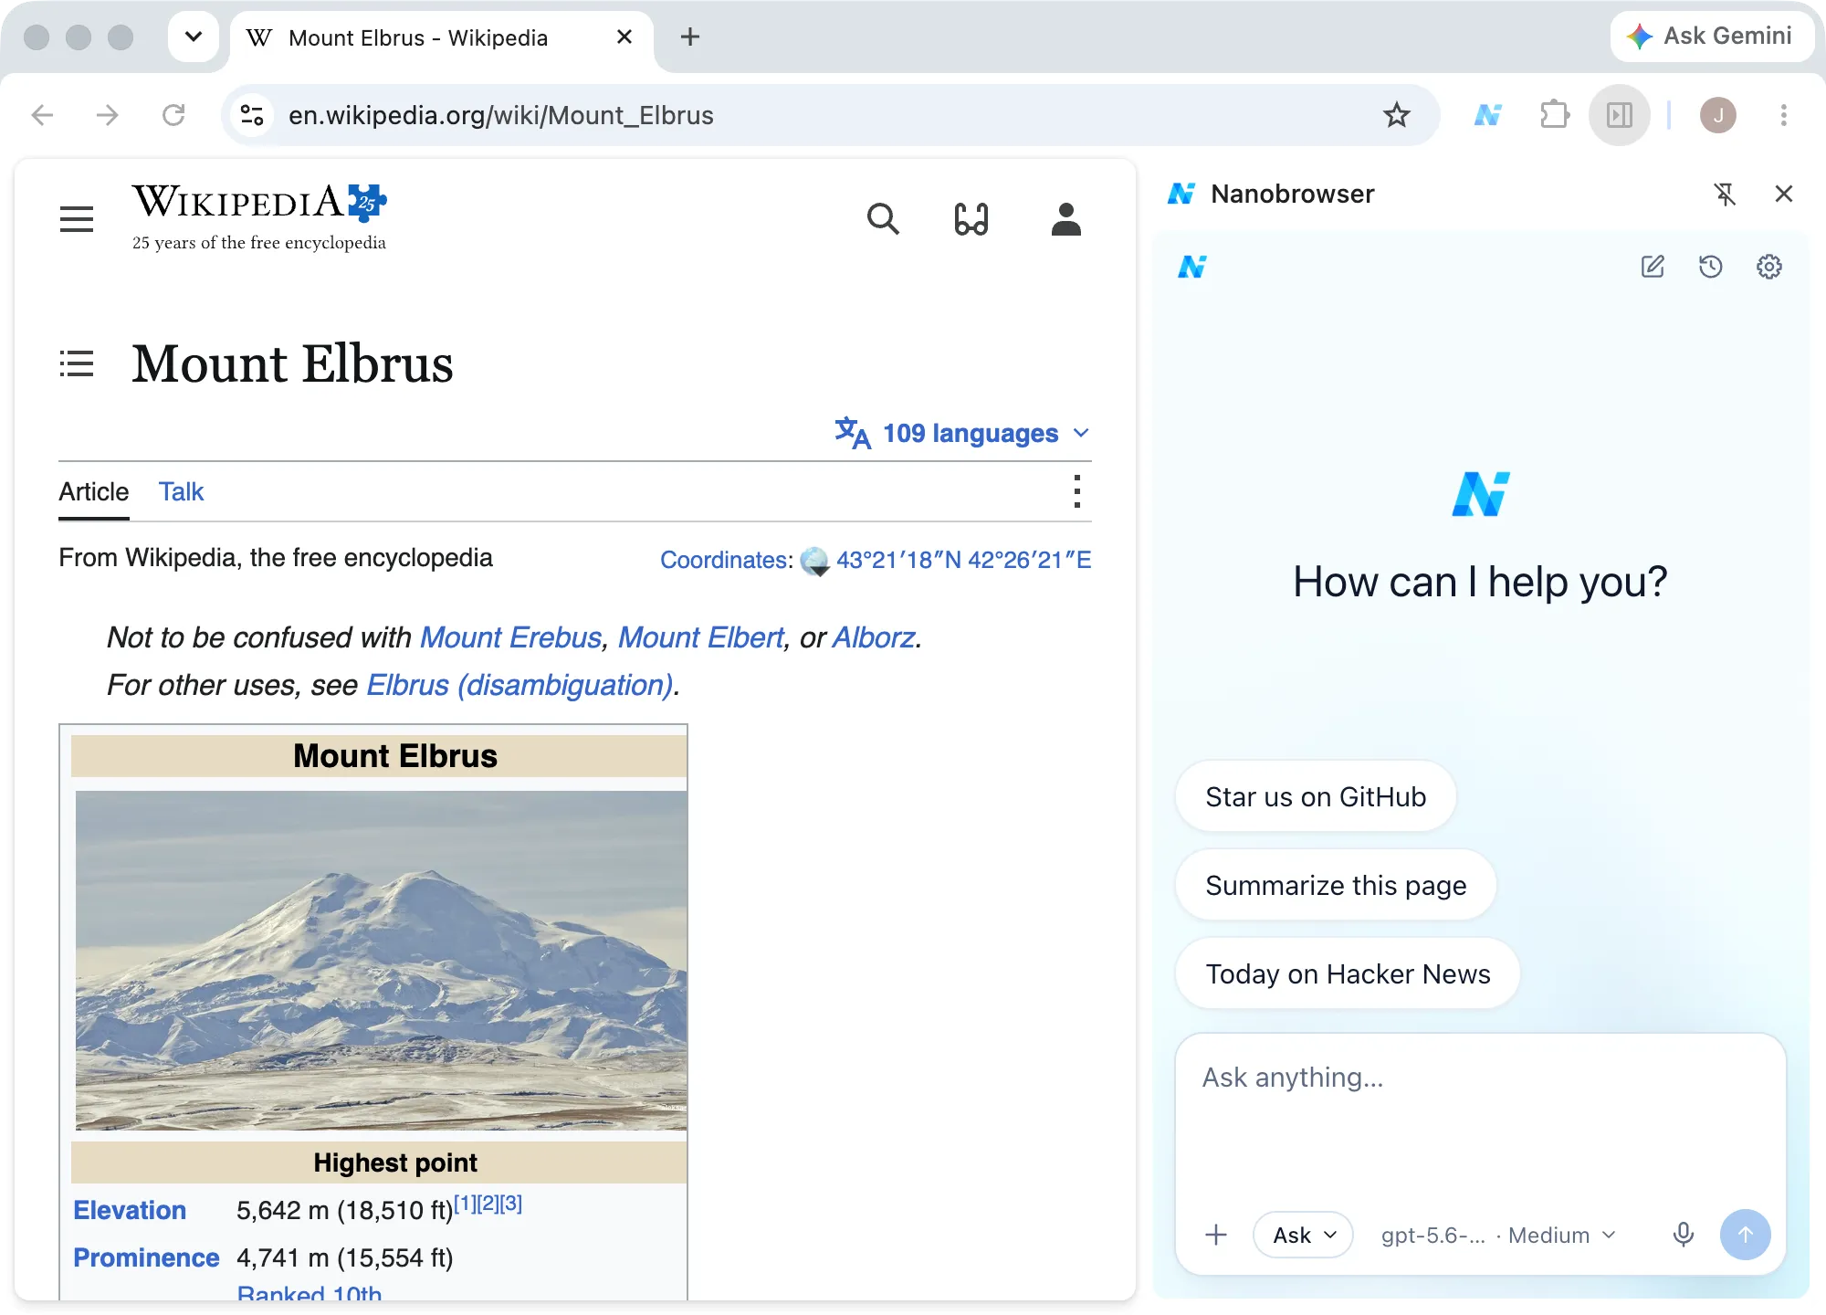Viewport: 1826px width, 1315px height.
Task: Open the gpt-5.6 Medium model dropdown
Action: coord(1498,1235)
